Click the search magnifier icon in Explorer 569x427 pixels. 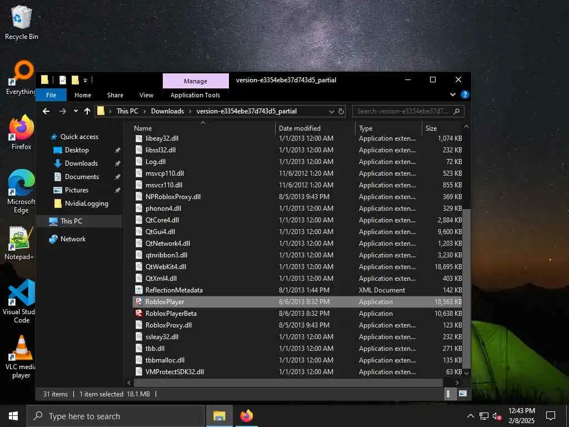pos(457,111)
